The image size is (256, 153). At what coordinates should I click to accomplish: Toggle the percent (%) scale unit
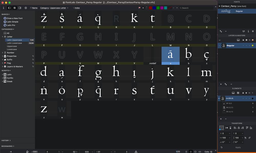[245, 138]
